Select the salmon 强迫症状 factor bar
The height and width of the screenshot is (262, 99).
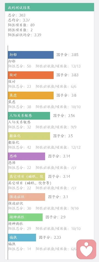click(26, 197)
